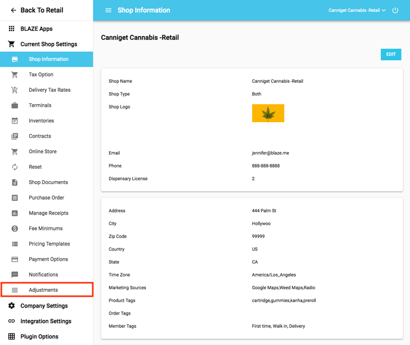Open BLAZE Apps link

click(36, 29)
